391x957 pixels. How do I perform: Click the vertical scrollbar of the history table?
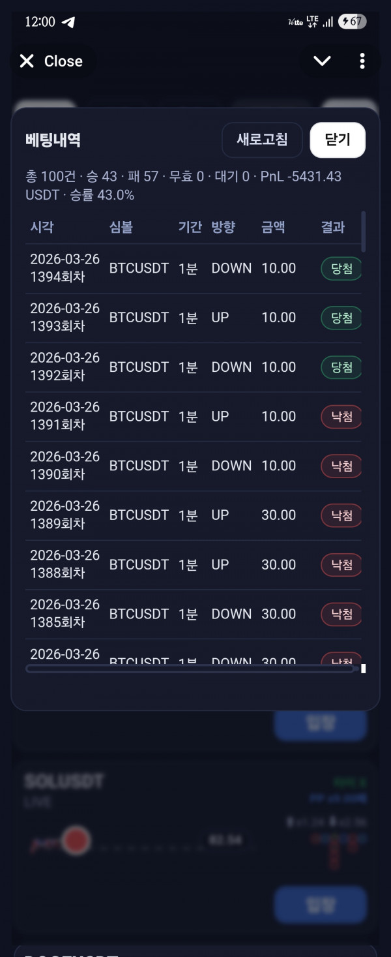[363, 232]
